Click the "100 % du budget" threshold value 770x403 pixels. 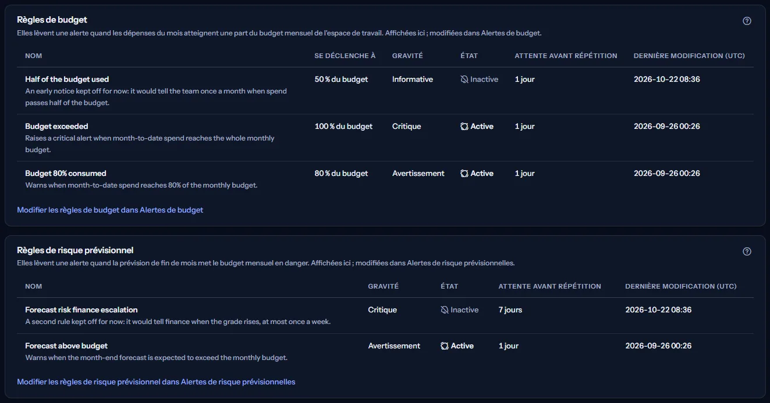click(x=343, y=127)
